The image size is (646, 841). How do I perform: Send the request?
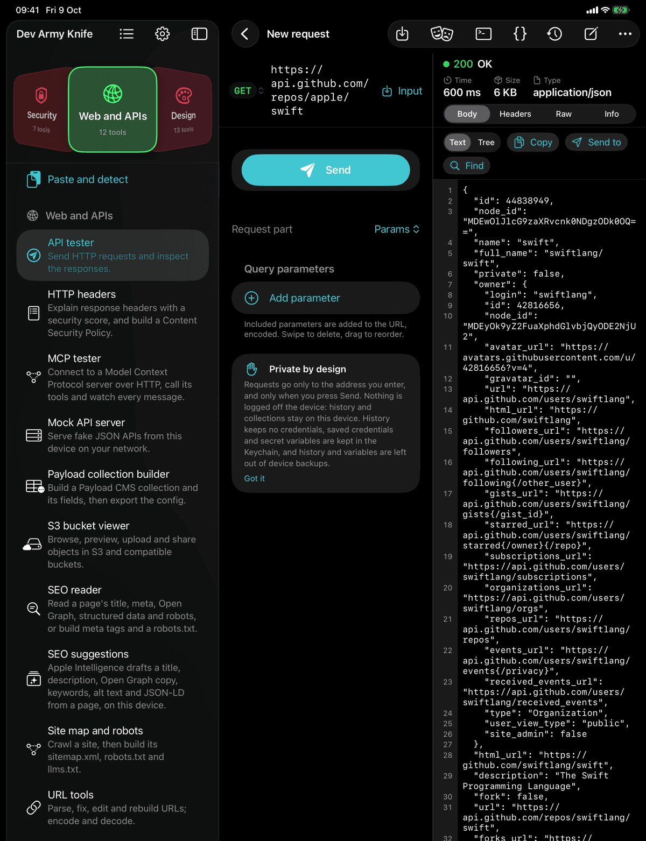point(326,170)
